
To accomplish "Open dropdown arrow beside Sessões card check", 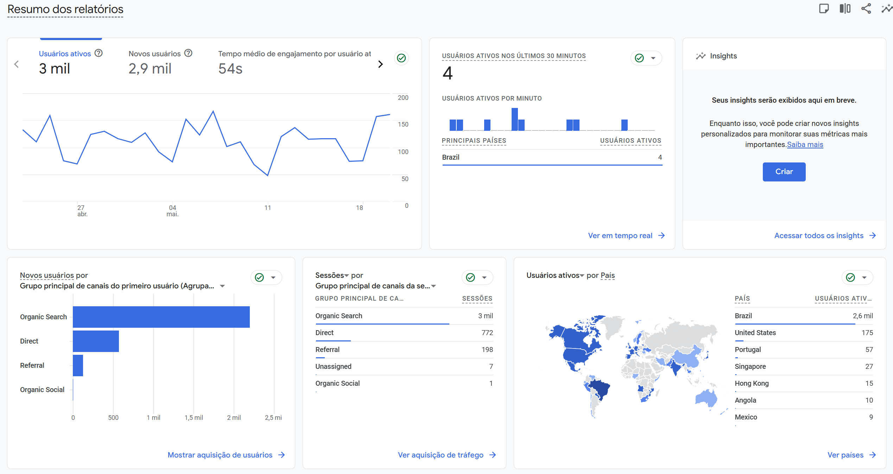I will [x=484, y=277].
